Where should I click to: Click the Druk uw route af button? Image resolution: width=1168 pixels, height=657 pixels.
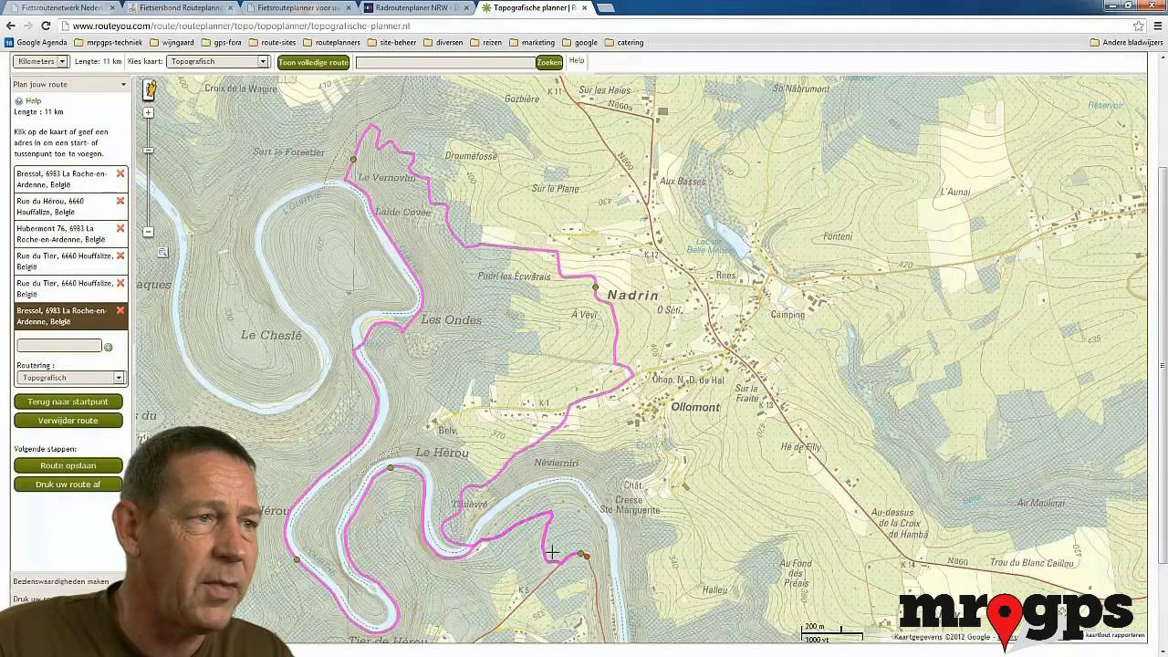click(x=68, y=485)
